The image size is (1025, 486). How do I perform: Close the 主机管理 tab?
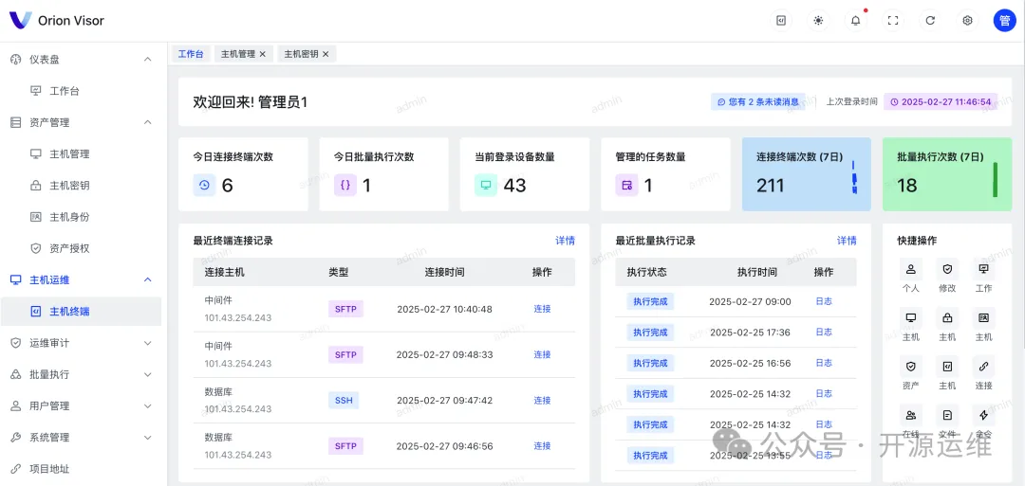(263, 54)
